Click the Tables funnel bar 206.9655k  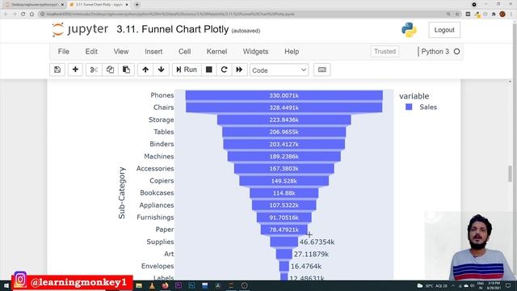(284, 132)
